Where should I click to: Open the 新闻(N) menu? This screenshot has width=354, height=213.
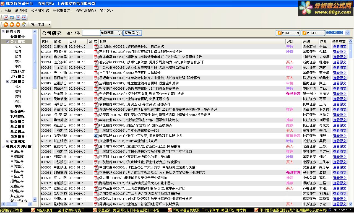[x=21, y=11]
